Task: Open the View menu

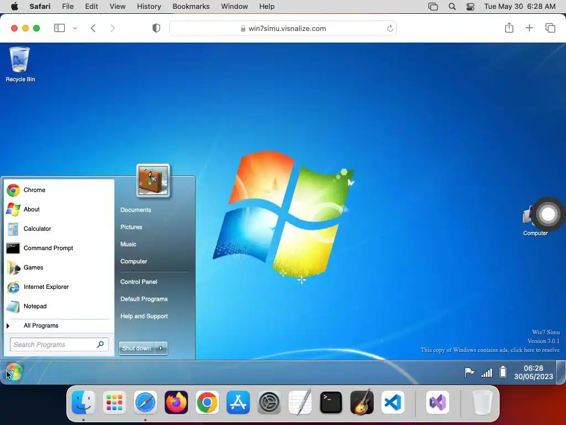Action: point(117,7)
